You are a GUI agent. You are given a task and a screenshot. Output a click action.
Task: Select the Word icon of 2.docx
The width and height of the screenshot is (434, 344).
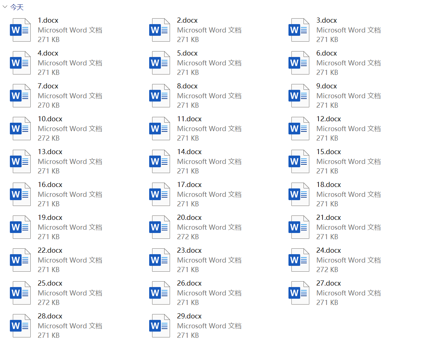pos(159,30)
